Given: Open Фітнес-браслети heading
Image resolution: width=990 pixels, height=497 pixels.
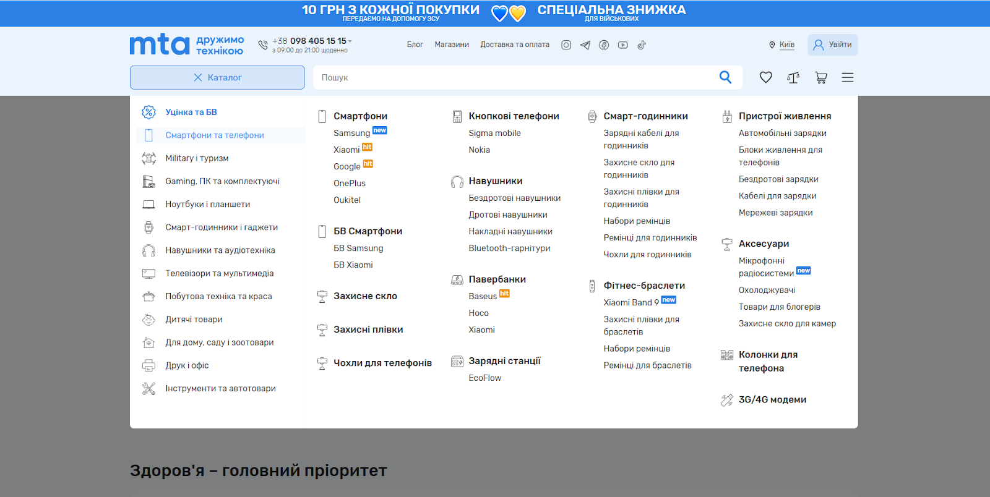Looking at the screenshot, I should point(644,286).
